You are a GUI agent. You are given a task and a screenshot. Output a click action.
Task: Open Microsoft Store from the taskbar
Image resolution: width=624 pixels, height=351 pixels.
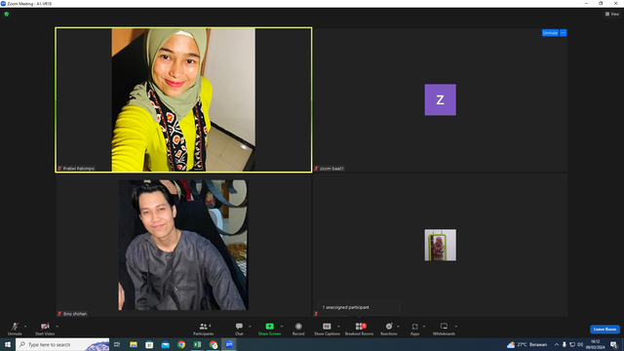pyautogui.click(x=149, y=344)
